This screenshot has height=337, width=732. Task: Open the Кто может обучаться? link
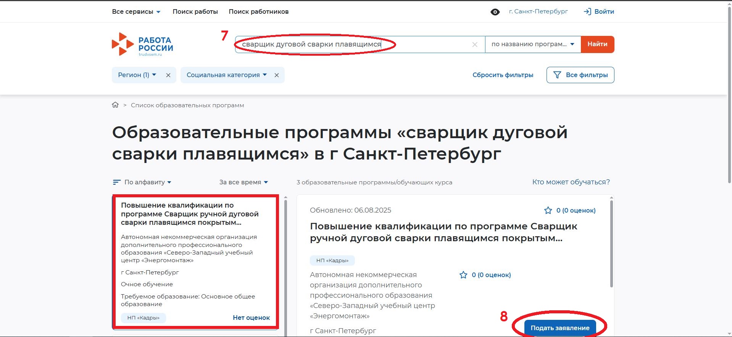click(x=571, y=182)
